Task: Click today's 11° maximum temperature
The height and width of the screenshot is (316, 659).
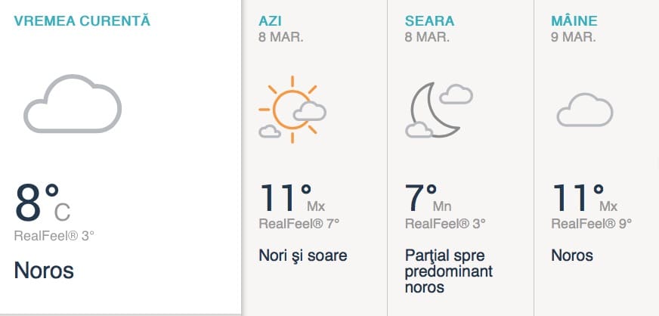Action: click(292, 198)
